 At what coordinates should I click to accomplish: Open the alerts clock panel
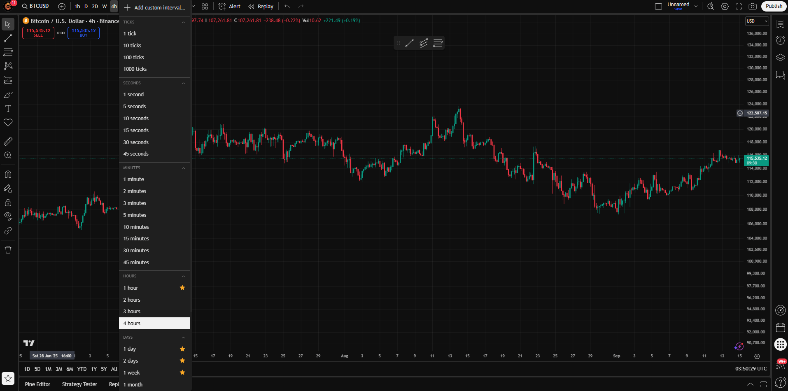coord(780,40)
